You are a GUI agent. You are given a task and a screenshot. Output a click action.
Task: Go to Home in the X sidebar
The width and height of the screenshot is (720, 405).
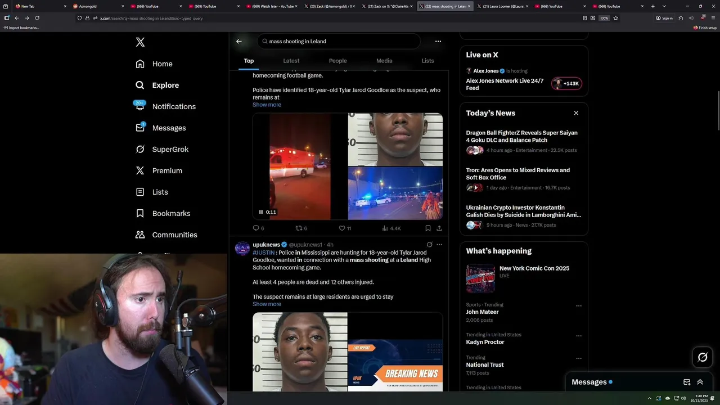(x=154, y=64)
